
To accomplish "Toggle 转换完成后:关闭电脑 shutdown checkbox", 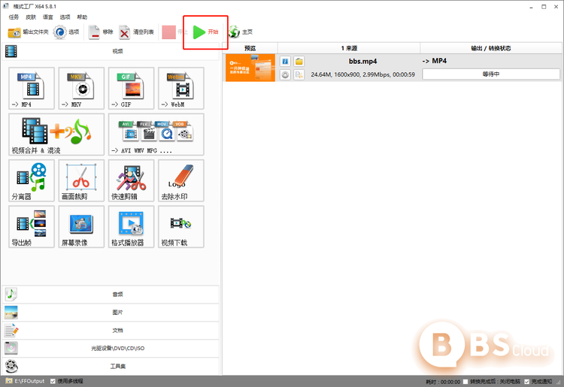I will click(465, 382).
